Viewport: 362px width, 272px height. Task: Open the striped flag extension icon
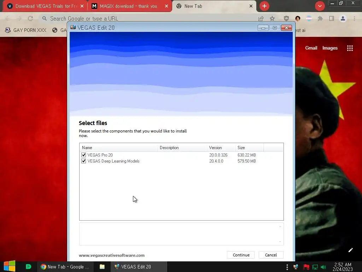pos(309,18)
